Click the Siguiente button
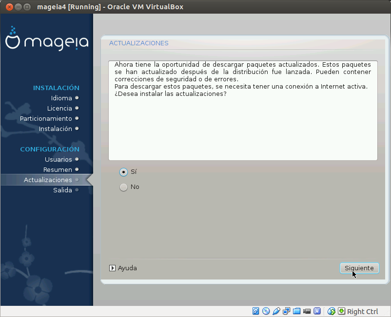The height and width of the screenshot is (317, 391). pos(359,268)
